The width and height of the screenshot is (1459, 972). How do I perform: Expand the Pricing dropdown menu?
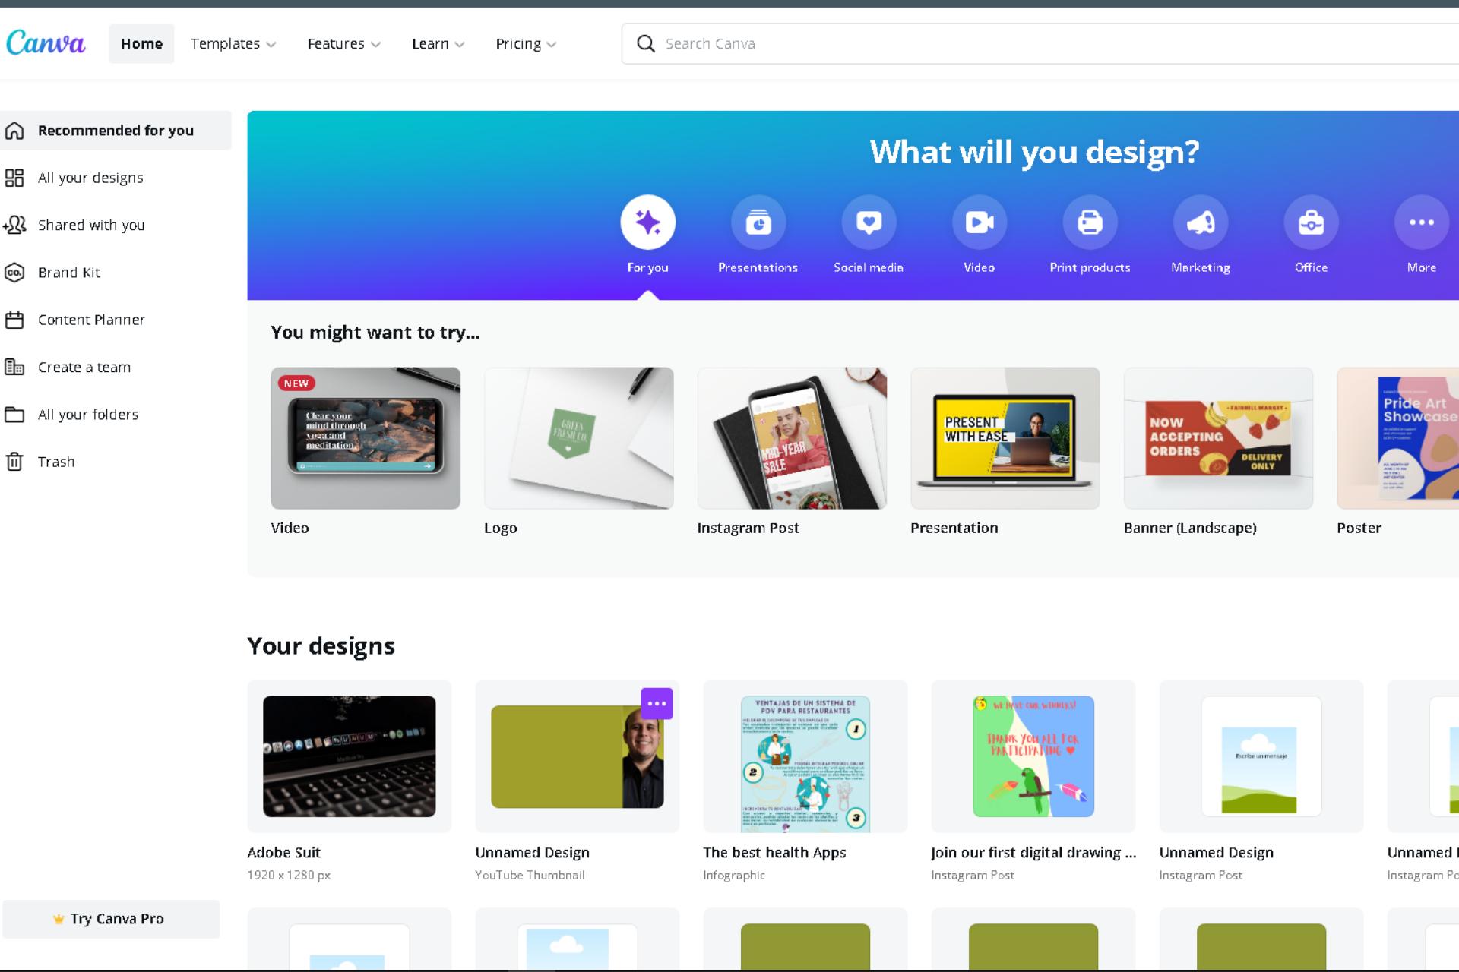[524, 43]
